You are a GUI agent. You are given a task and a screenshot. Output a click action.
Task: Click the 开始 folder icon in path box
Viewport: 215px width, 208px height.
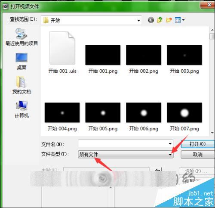click(x=46, y=20)
